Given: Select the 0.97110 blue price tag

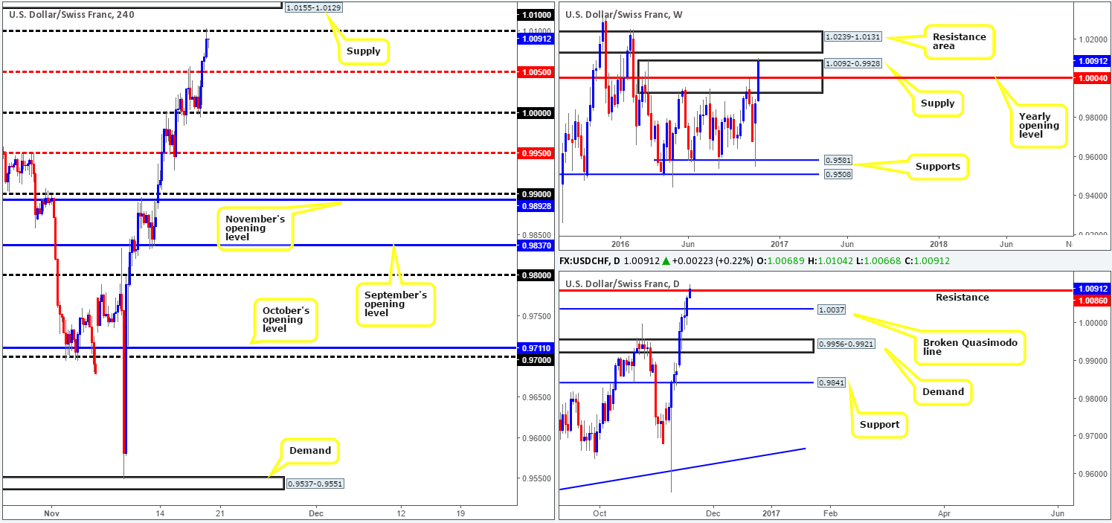Looking at the screenshot, I should pyautogui.click(x=536, y=347).
